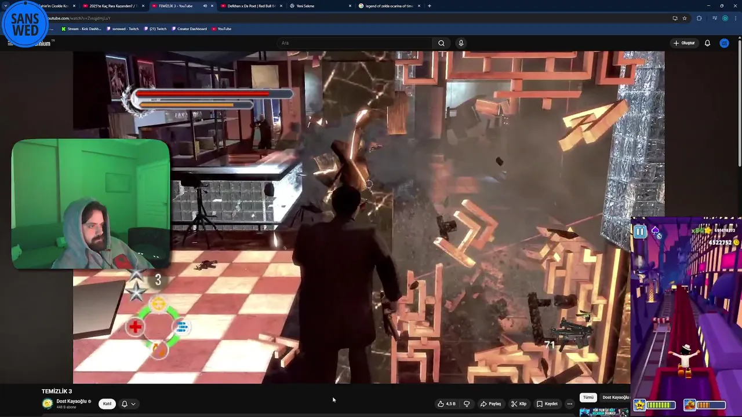
Task: Open the YouTube hamburger guide menu
Action: 10,43
